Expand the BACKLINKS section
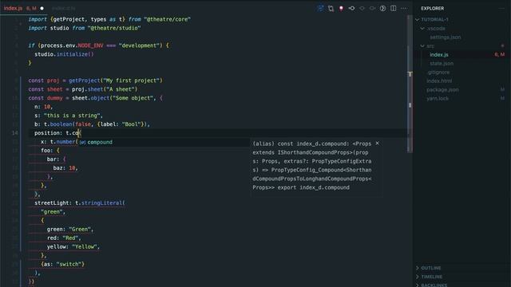The image size is (511, 287). pyautogui.click(x=434, y=285)
